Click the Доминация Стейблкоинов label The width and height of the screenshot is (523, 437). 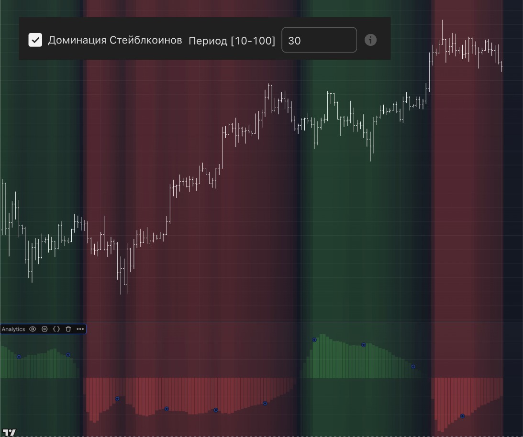point(115,40)
